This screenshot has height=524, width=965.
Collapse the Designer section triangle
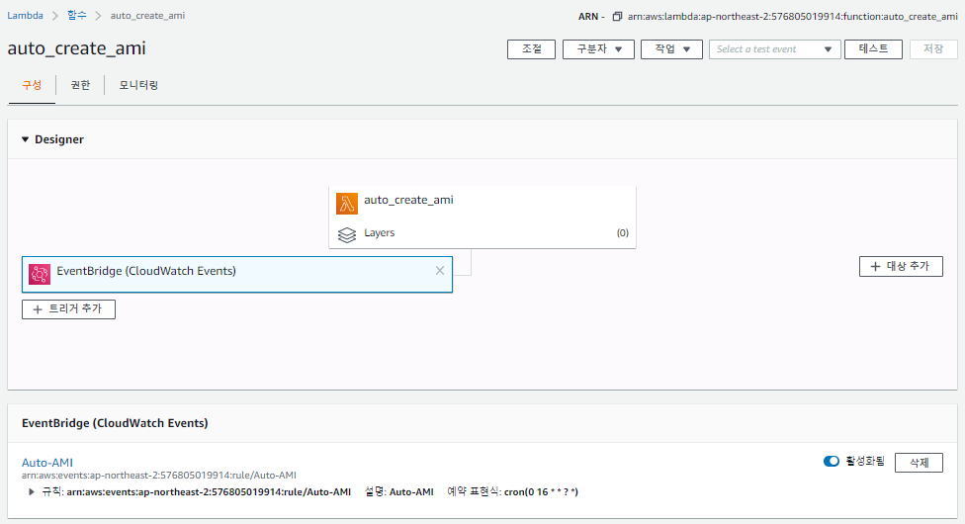tap(26, 139)
